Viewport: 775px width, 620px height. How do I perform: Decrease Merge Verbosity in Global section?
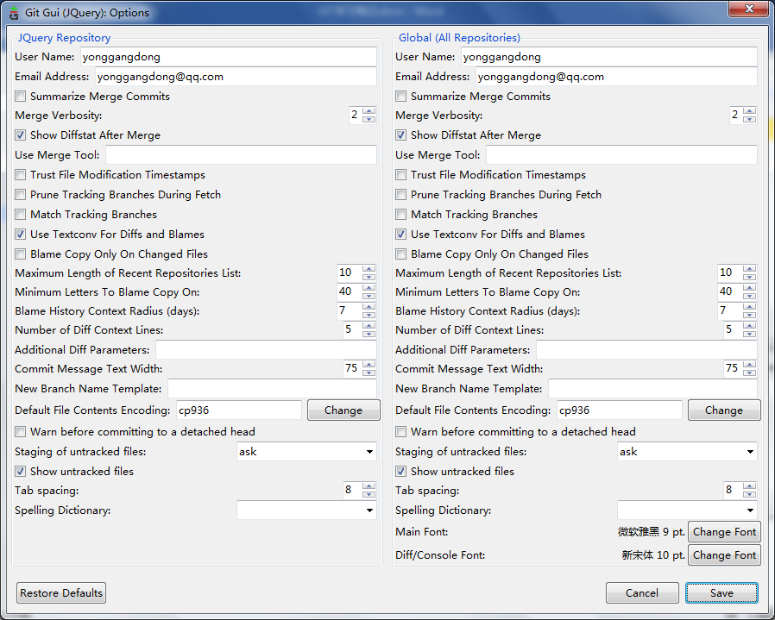(749, 119)
